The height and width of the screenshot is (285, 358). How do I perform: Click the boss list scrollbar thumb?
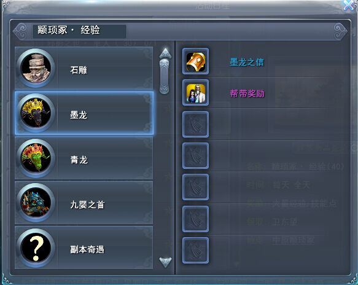[x=165, y=77]
